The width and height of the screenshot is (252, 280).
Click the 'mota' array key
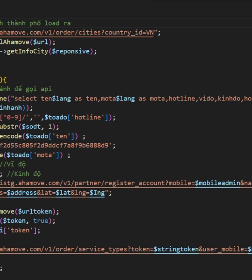click(x=44, y=155)
